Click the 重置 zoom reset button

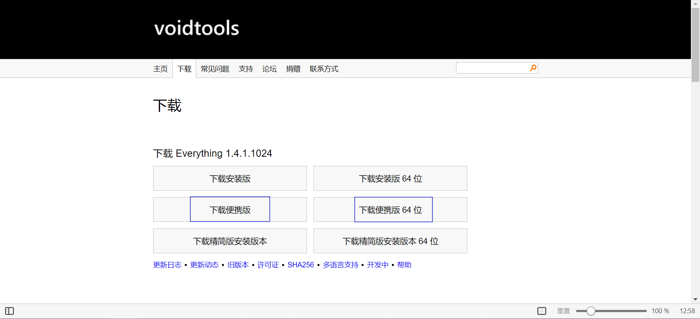[x=564, y=311]
